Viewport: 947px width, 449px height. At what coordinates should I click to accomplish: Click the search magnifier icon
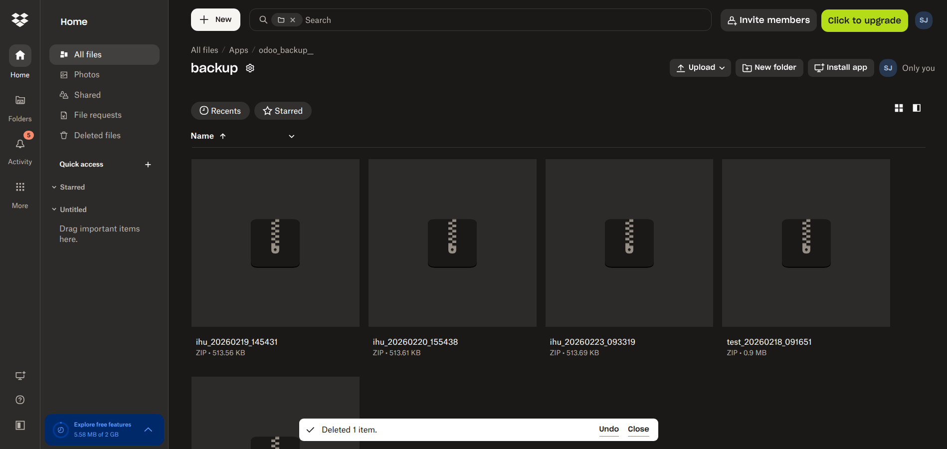[x=263, y=20]
